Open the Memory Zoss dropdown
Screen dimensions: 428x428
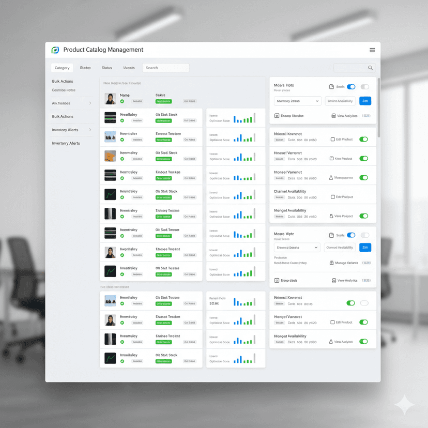[297, 101]
